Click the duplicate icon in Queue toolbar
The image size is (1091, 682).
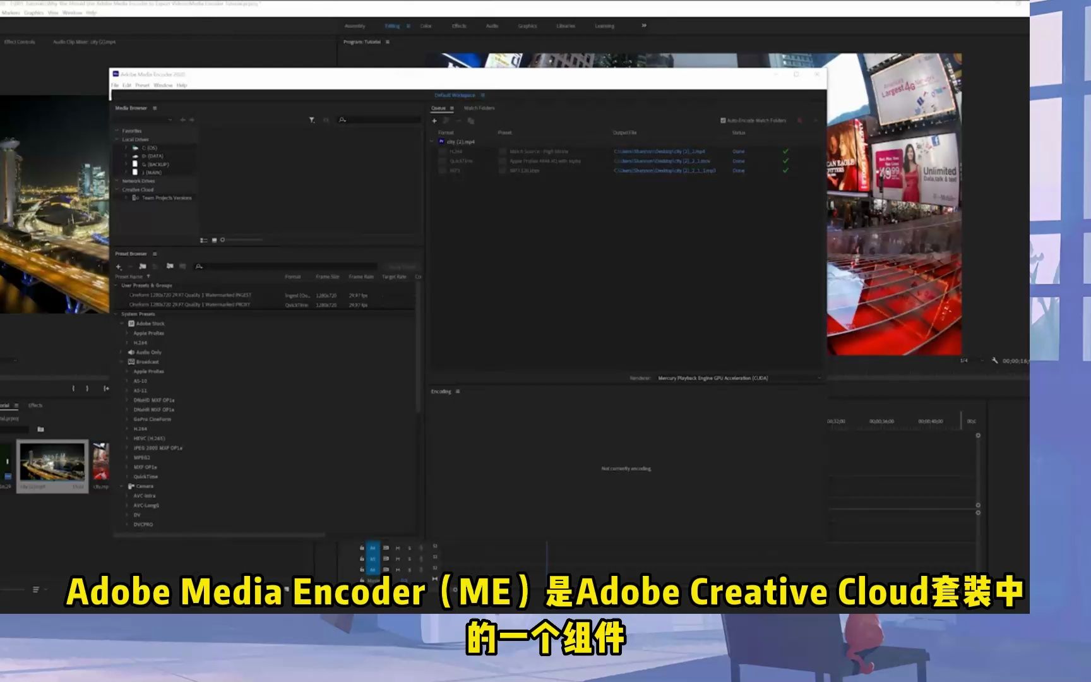pyautogui.click(x=470, y=121)
